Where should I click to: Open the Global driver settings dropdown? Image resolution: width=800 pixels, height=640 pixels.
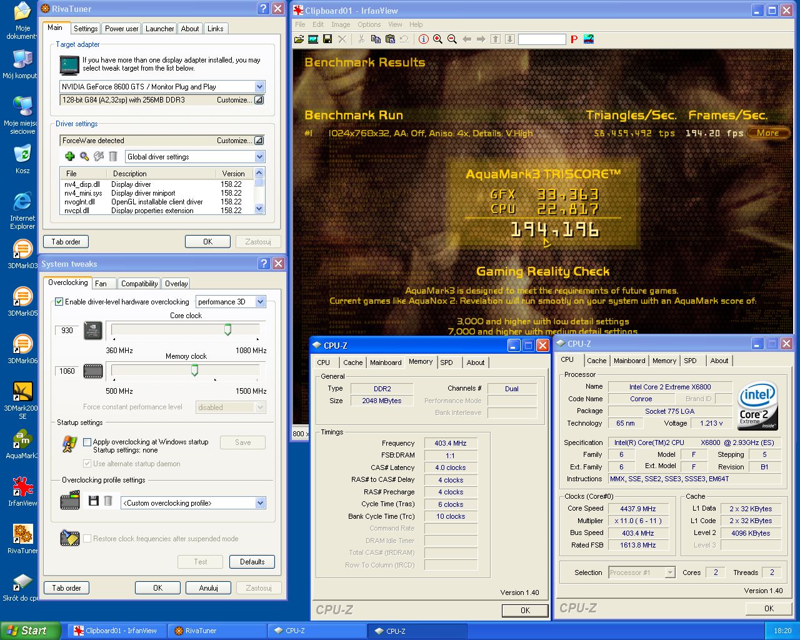click(260, 157)
